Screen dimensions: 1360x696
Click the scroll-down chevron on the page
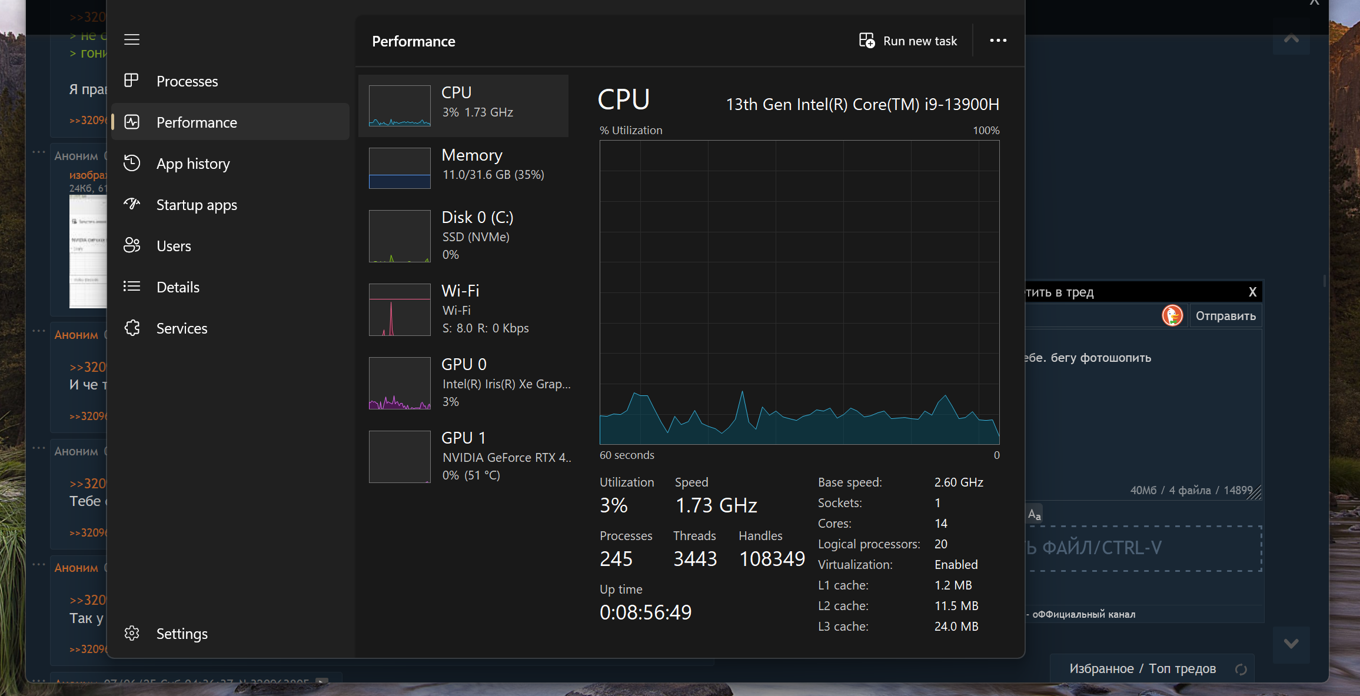tap(1291, 644)
